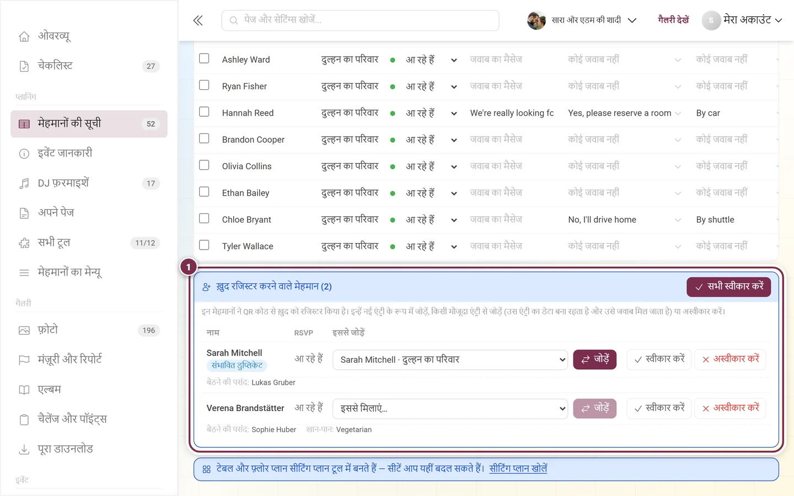Select Hannah Reed's row checkbox
The image size is (794, 496).
tap(204, 112)
